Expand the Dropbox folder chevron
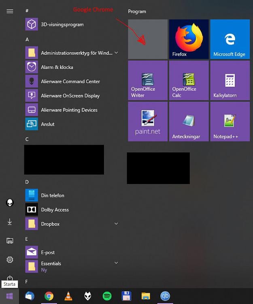This screenshot has width=253, height=304. (116, 224)
